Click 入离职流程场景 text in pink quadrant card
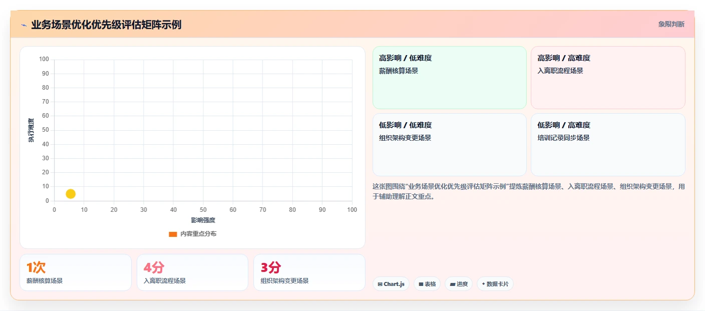705x311 pixels. [560, 71]
